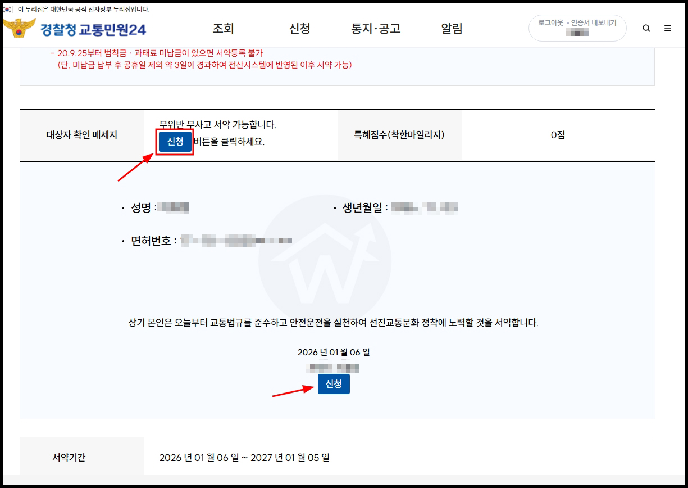Open the site search magnifier

646,28
